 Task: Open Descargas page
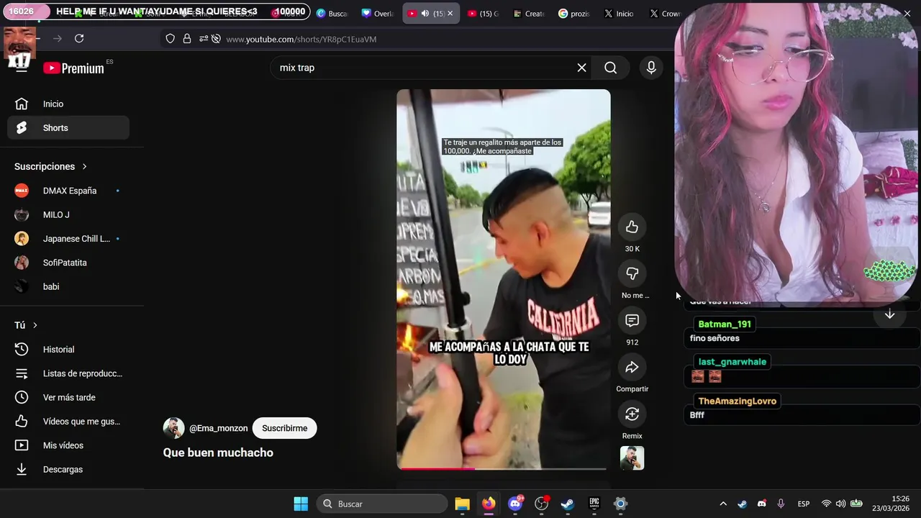68,469
